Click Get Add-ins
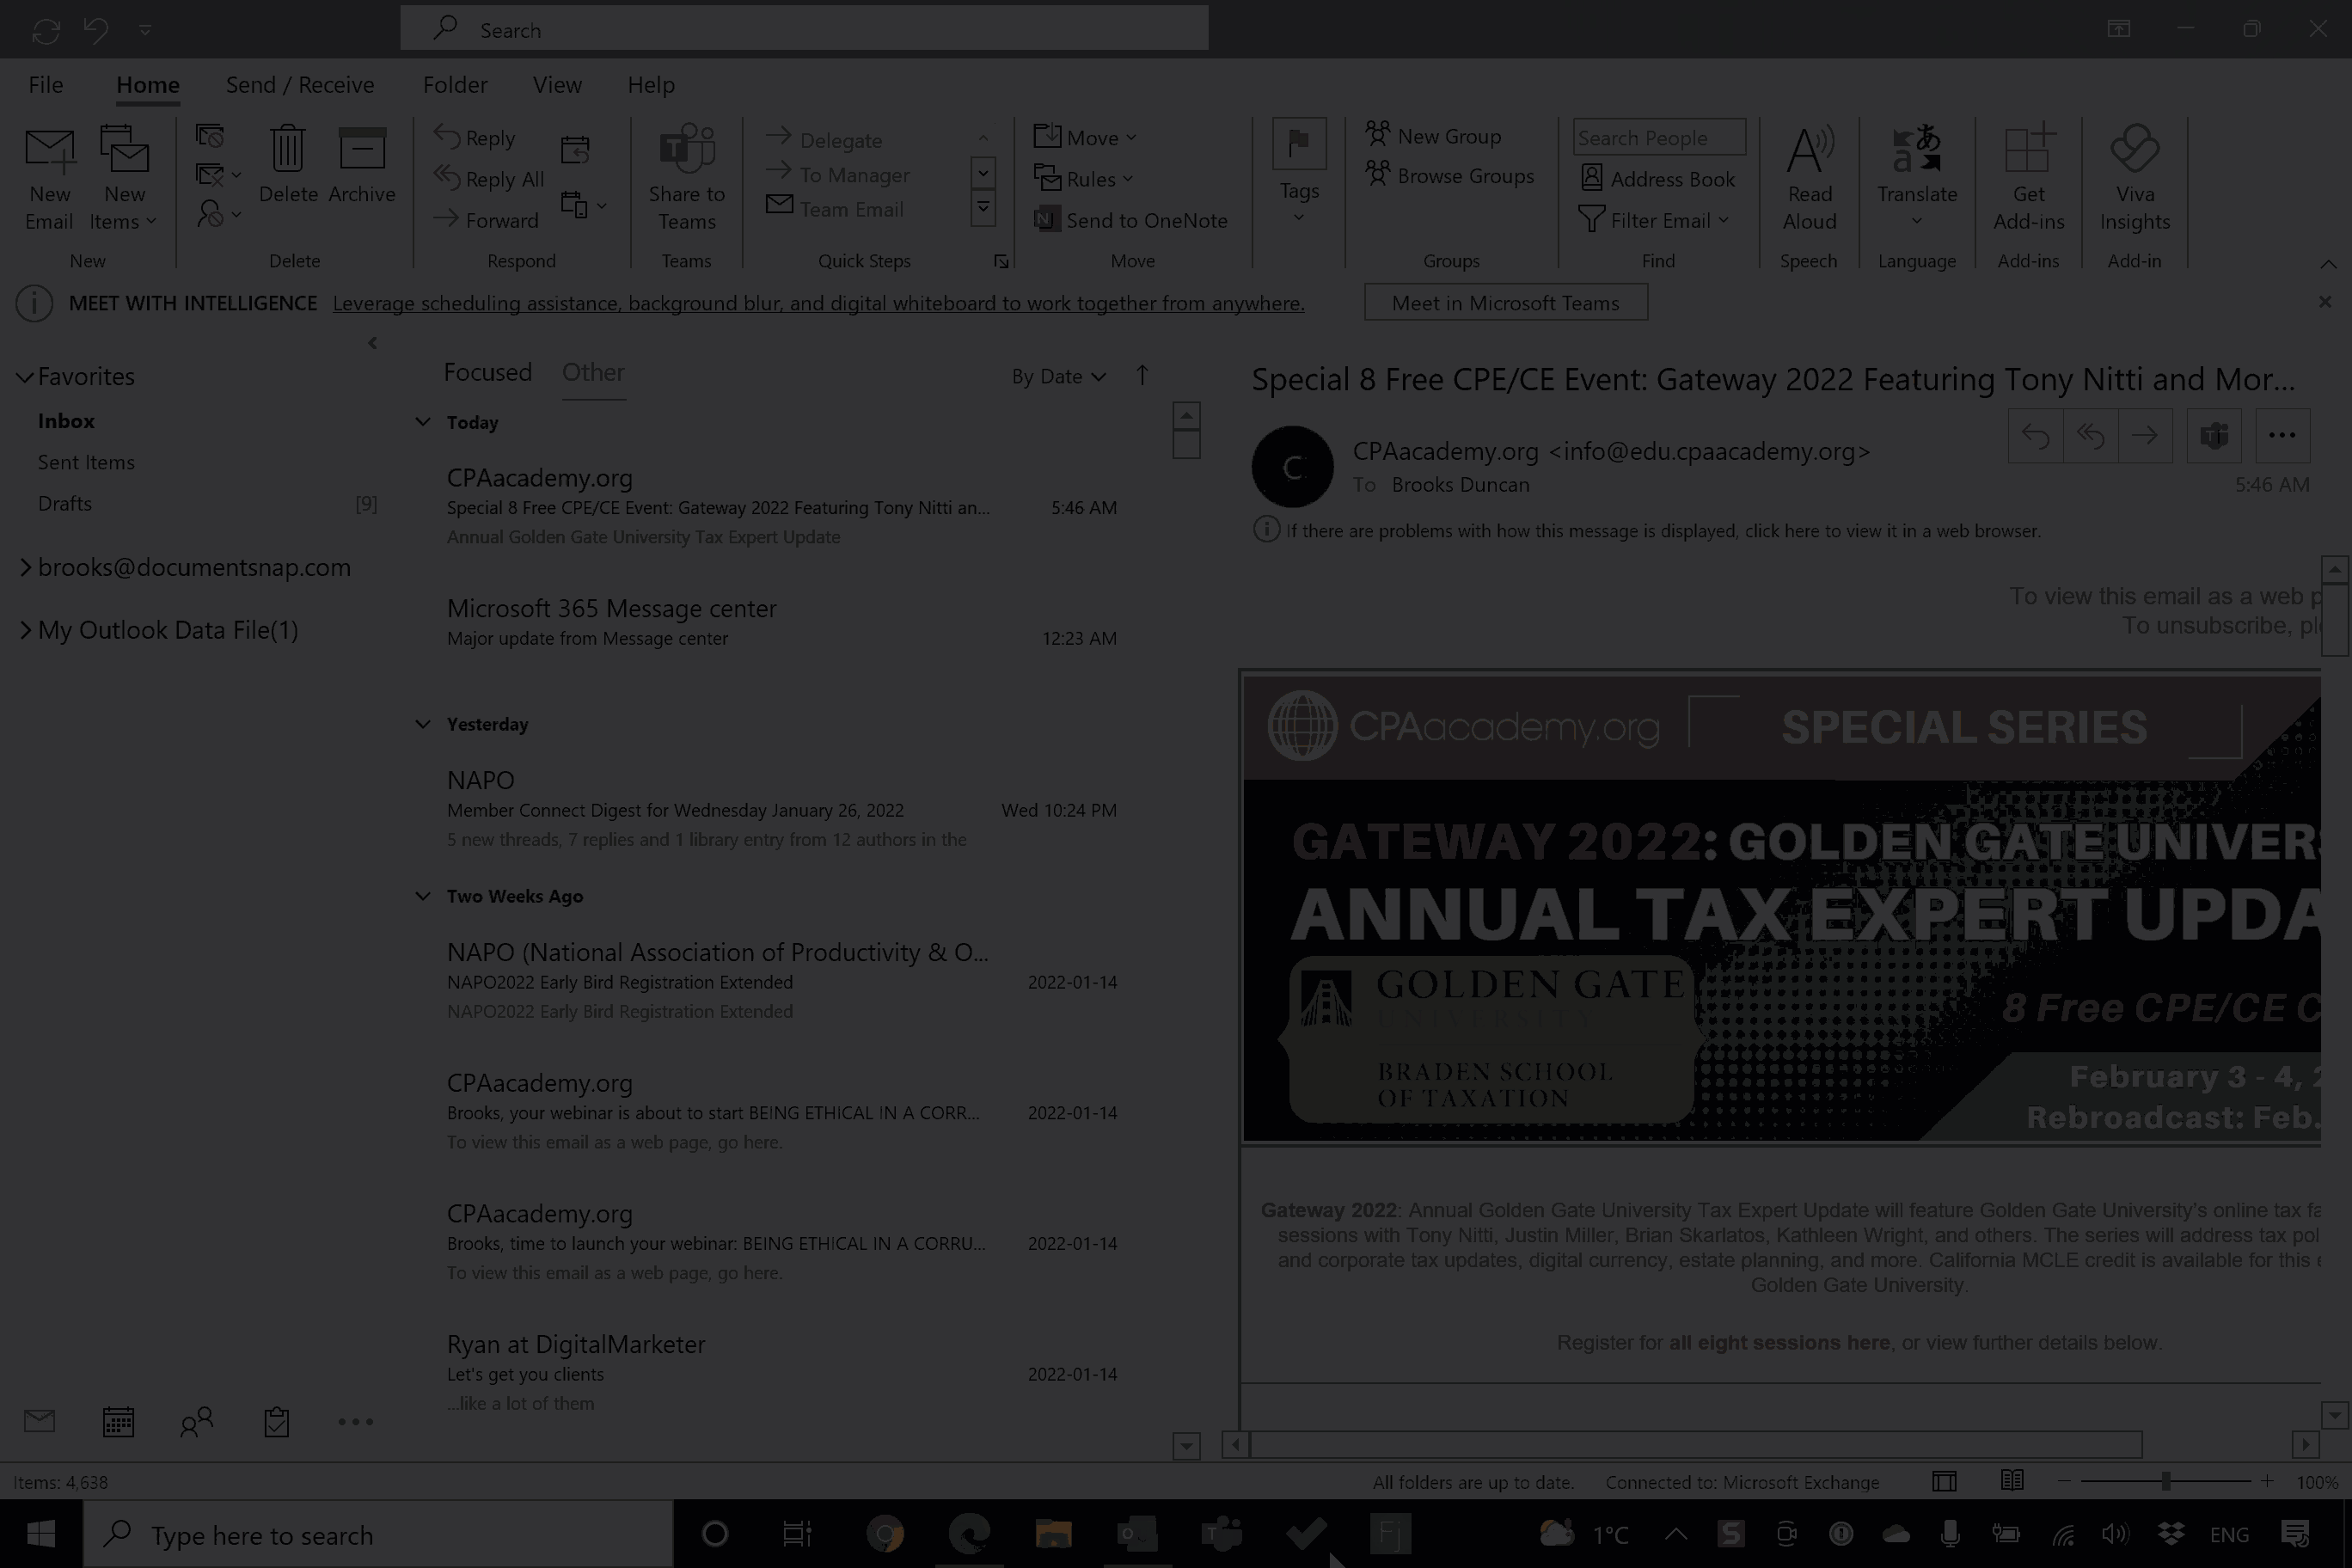 [x=2028, y=179]
